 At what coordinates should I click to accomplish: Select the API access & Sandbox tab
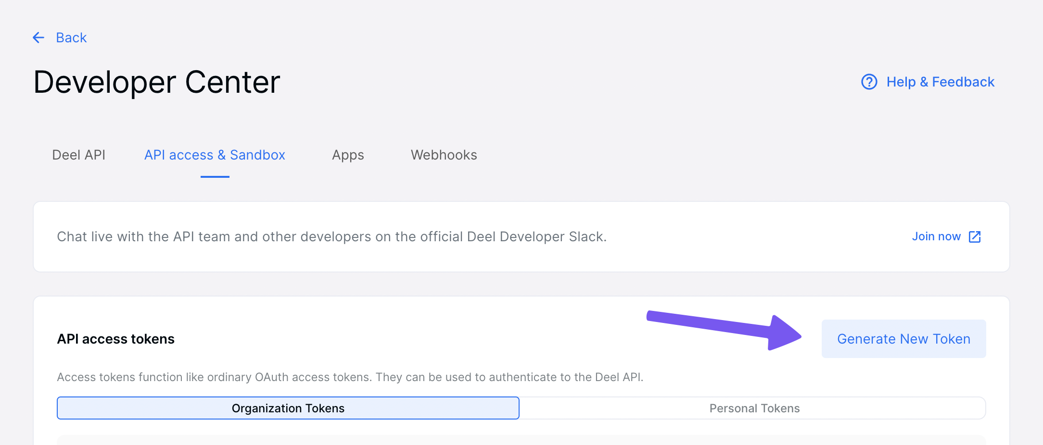pos(215,155)
